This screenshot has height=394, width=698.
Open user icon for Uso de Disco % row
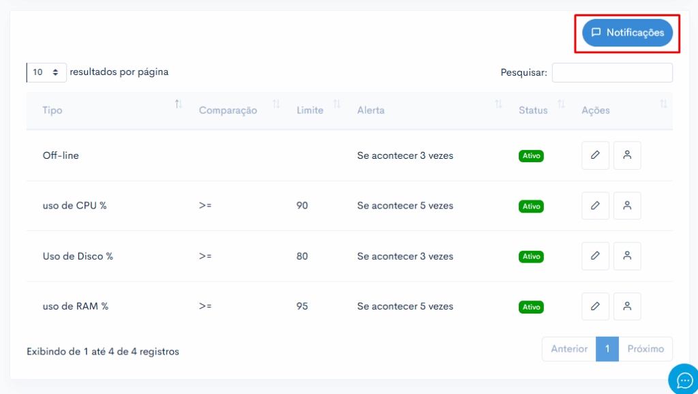[627, 256]
